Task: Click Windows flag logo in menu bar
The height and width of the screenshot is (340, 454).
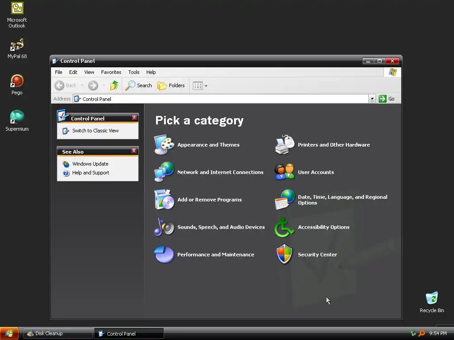Action: (x=393, y=72)
